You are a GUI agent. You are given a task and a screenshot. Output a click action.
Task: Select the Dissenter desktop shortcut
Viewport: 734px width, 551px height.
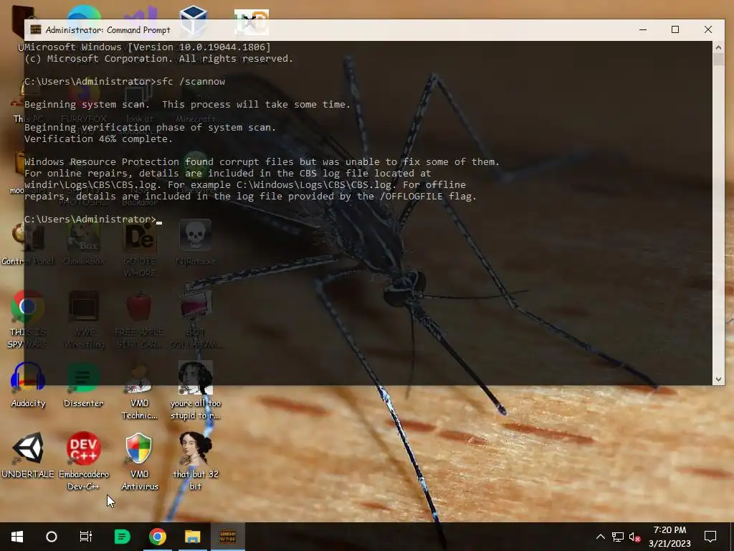pos(83,385)
